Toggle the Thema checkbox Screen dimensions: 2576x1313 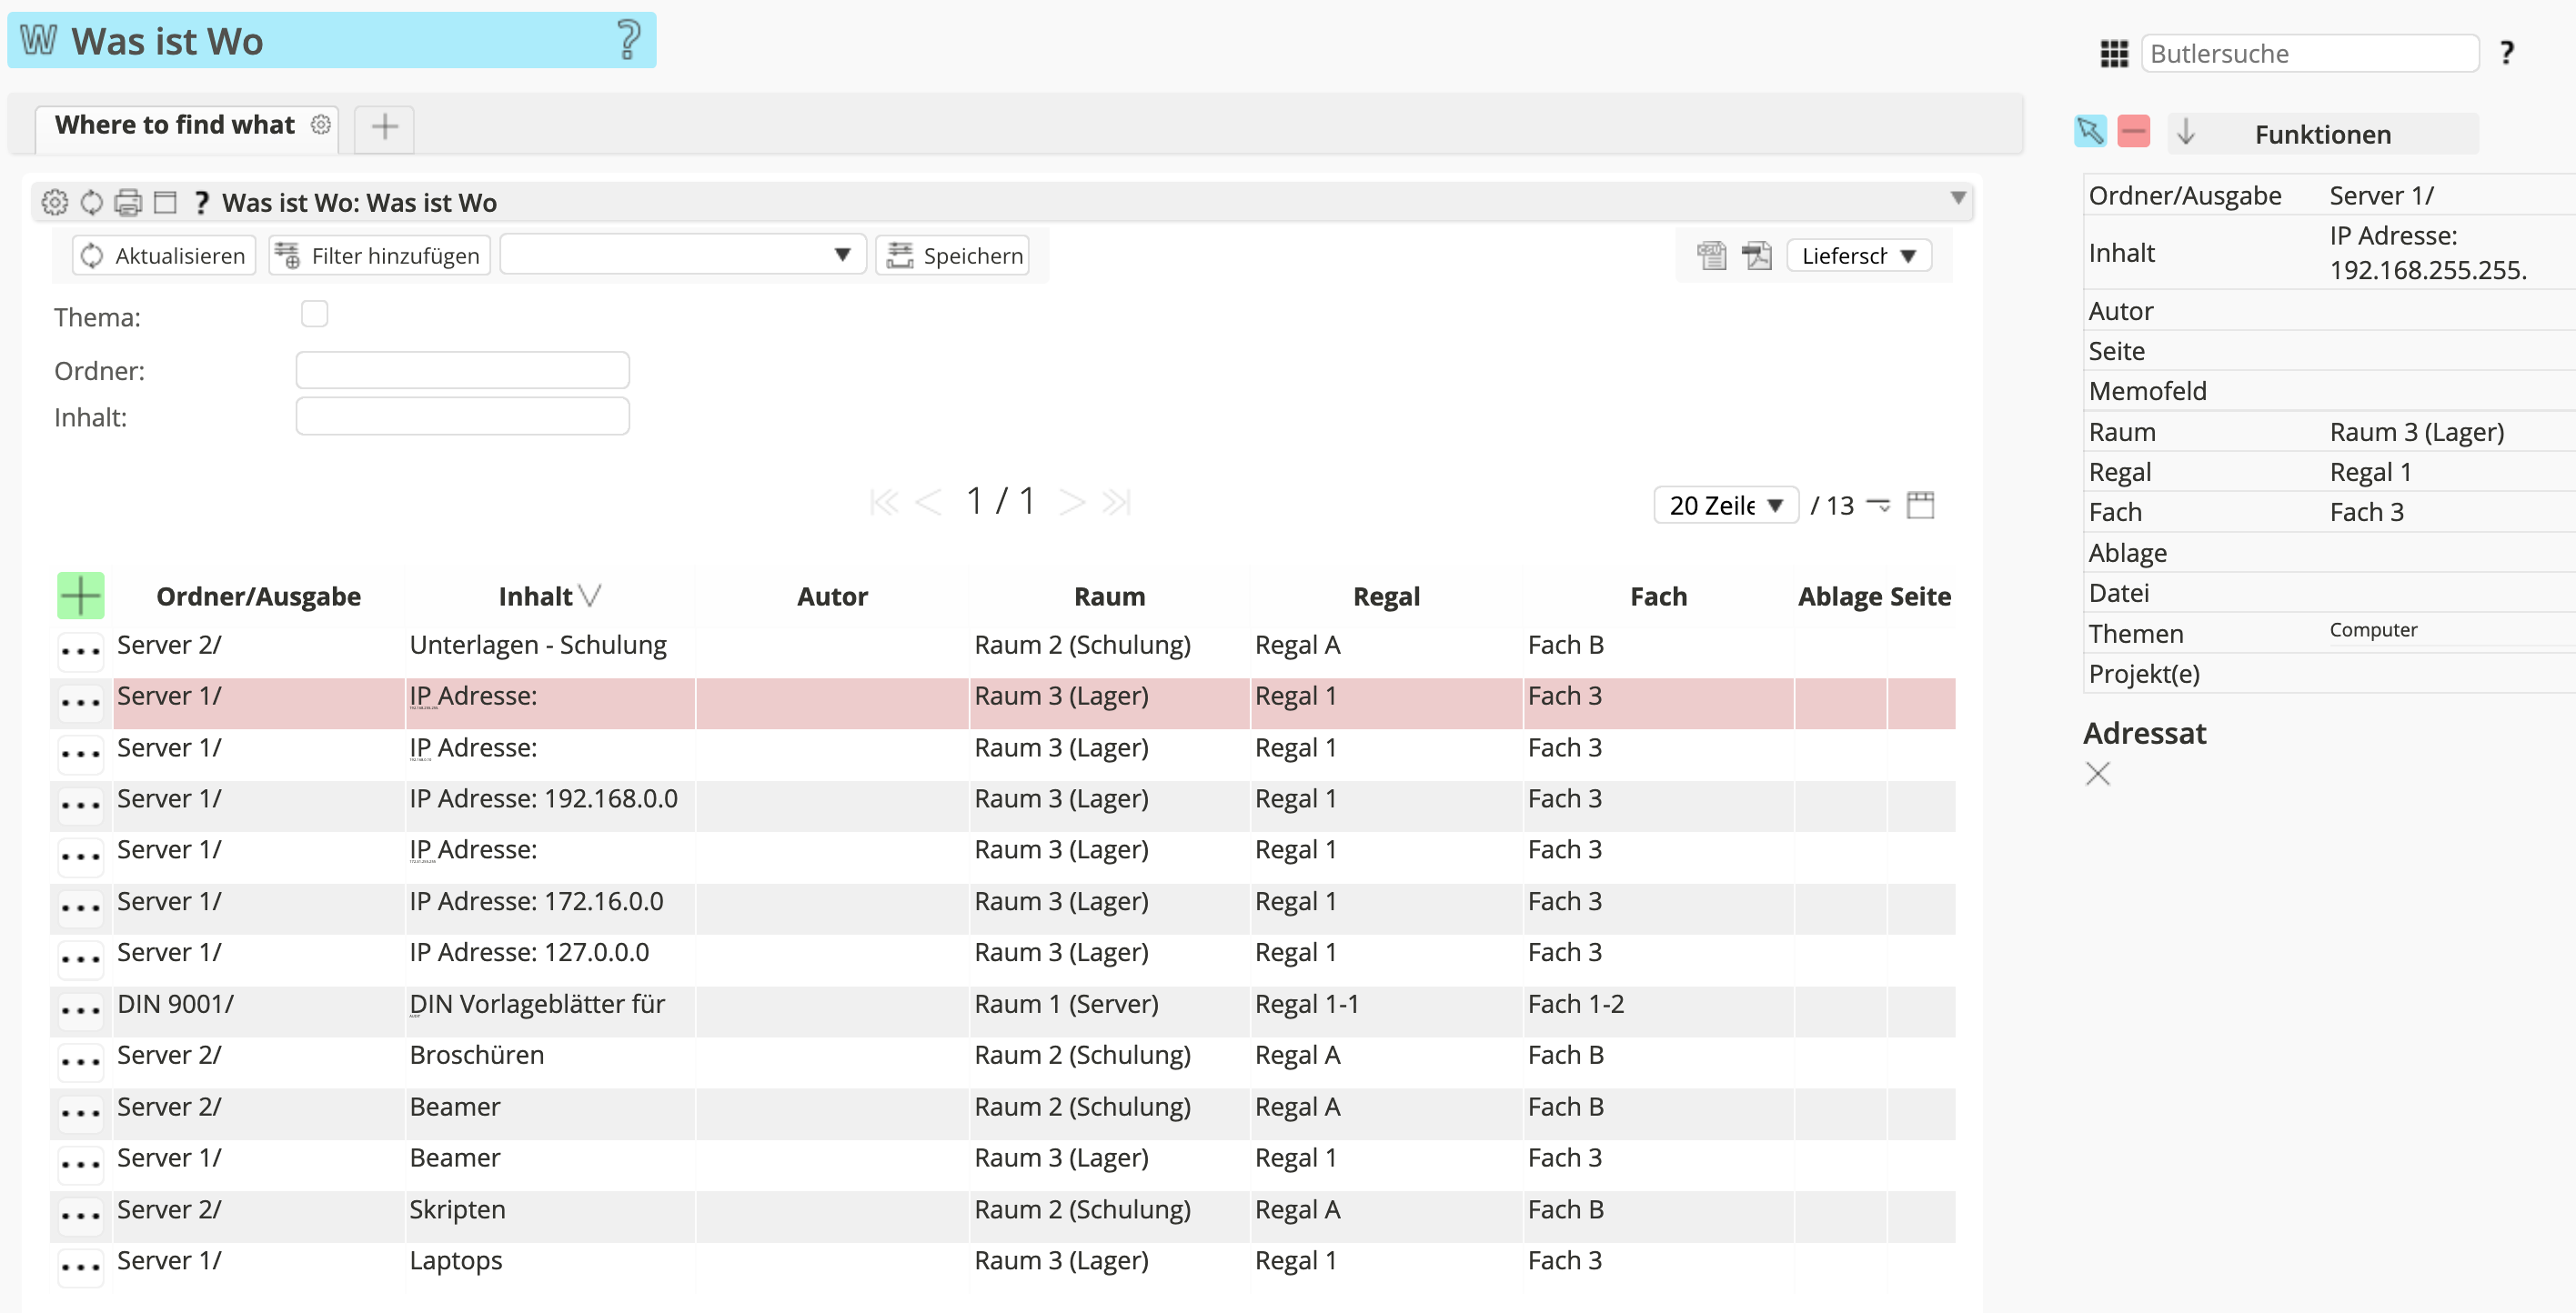[314, 314]
